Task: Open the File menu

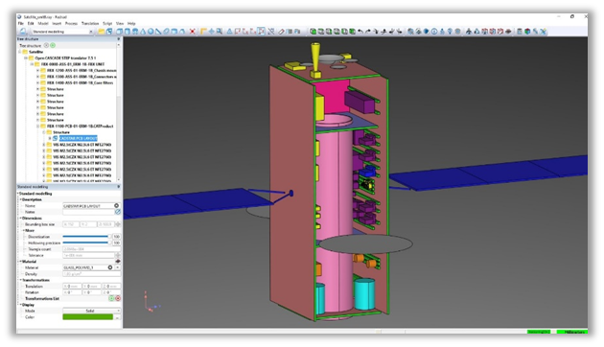Action: tap(21, 24)
